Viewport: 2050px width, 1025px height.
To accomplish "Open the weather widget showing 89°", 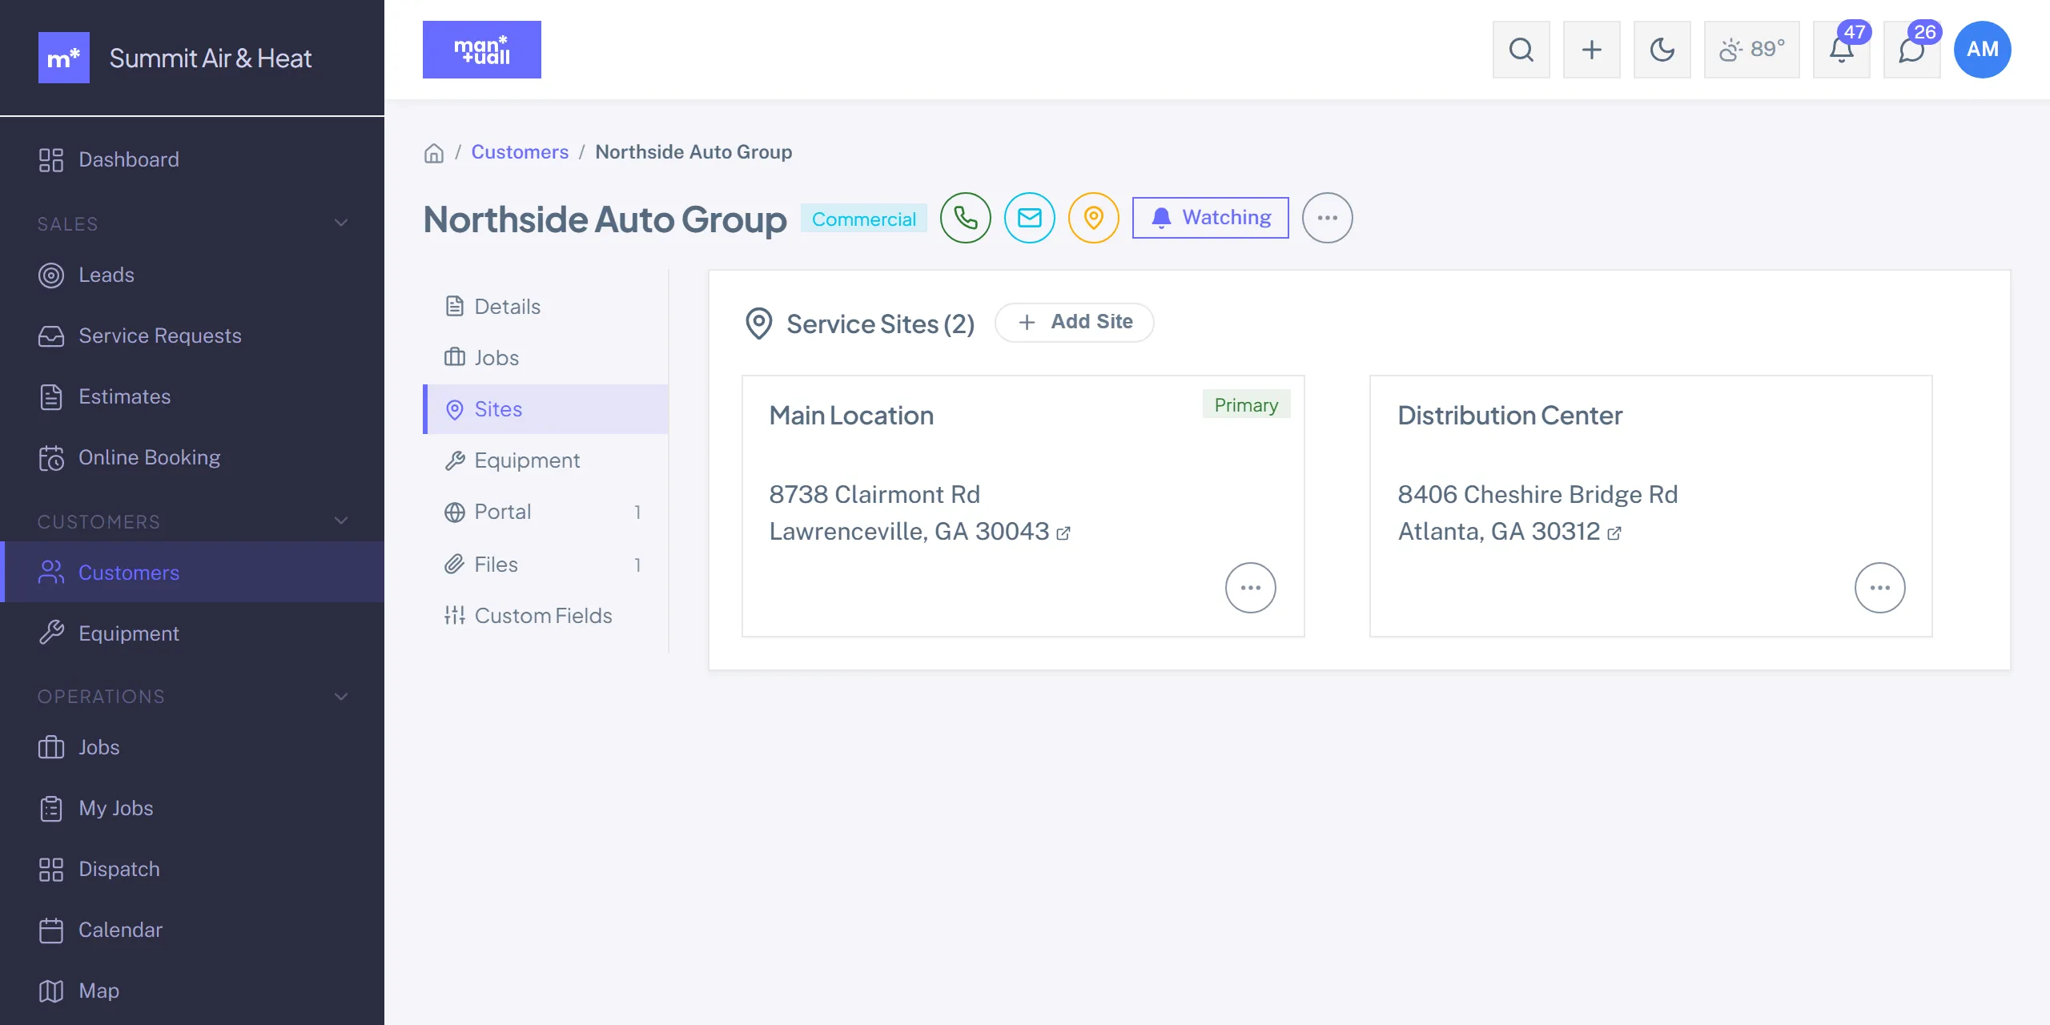I will click(x=1751, y=50).
